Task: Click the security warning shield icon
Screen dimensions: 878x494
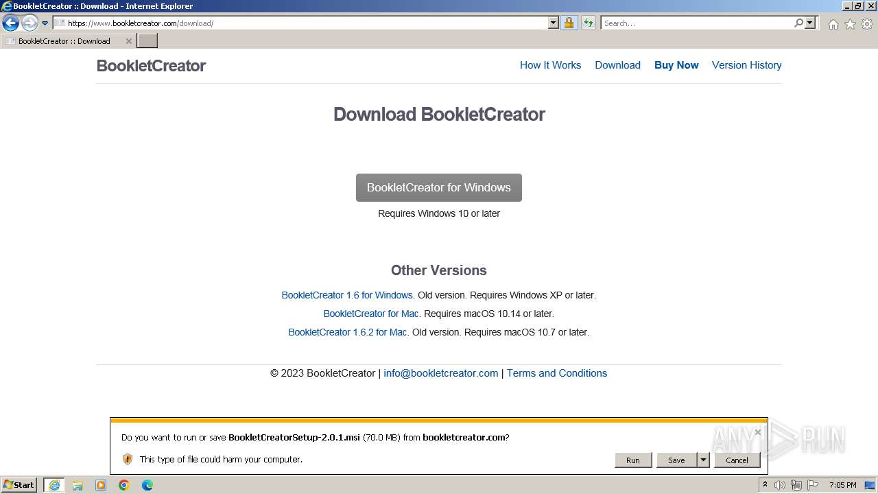Action: coord(128,459)
